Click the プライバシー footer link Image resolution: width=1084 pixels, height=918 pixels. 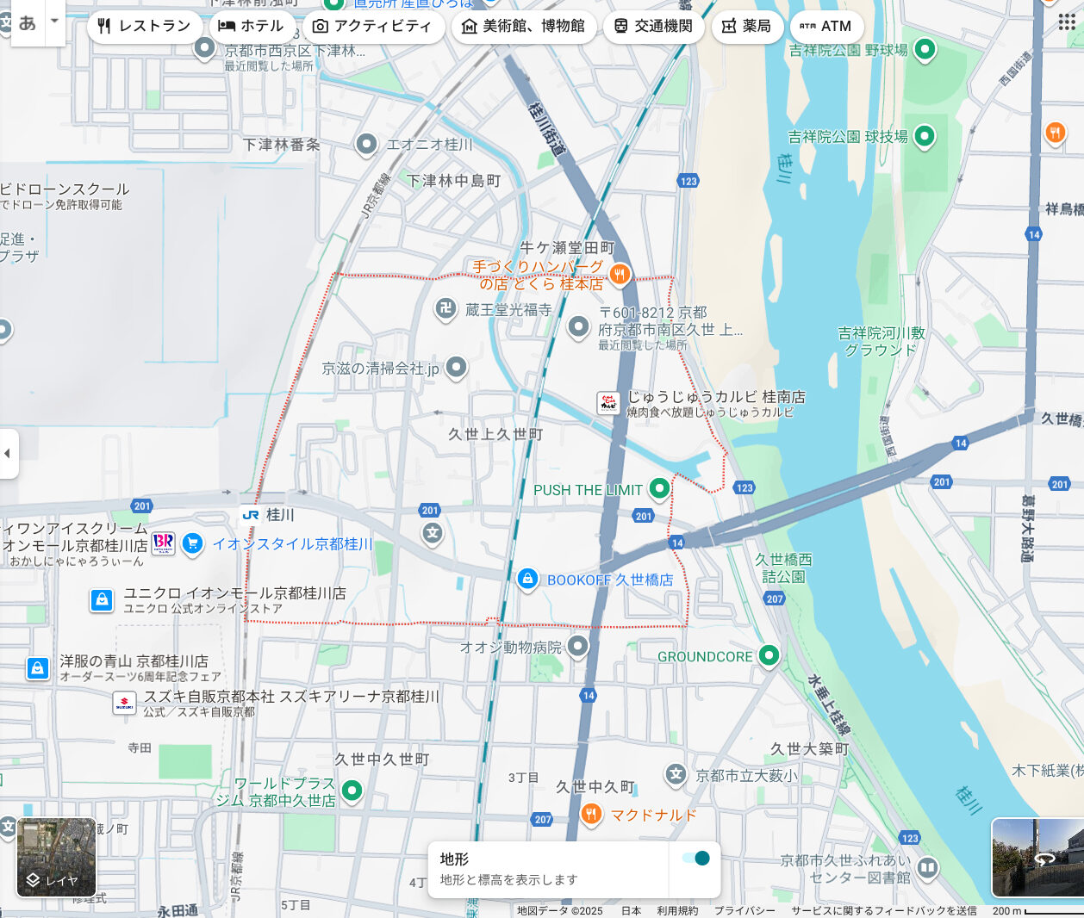(x=744, y=910)
